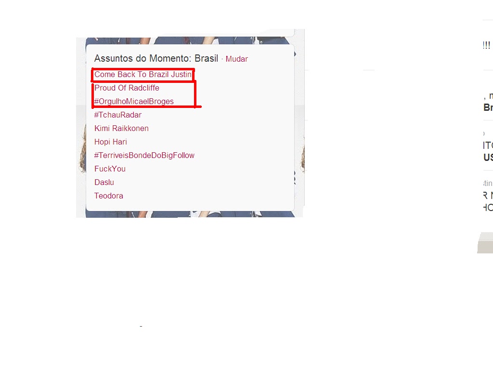Click Mudar to change trends location
Image resolution: width=493 pixels, height=370 pixels.
[237, 59]
